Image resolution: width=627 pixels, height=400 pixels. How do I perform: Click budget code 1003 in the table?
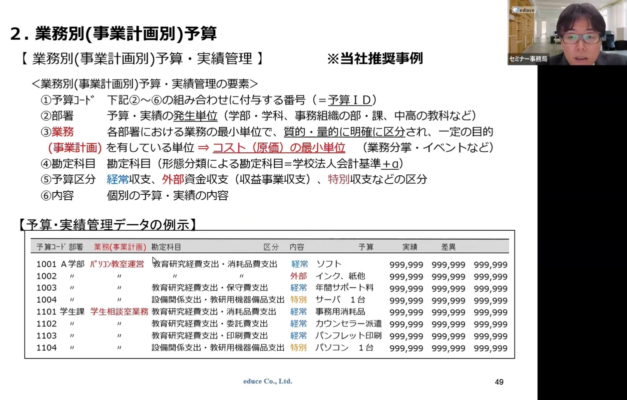click(46, 288)
